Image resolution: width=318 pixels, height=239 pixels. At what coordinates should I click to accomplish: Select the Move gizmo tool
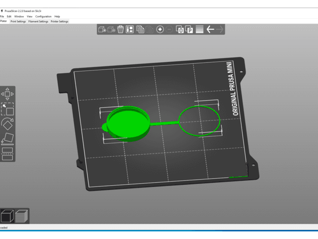point(8,94)
